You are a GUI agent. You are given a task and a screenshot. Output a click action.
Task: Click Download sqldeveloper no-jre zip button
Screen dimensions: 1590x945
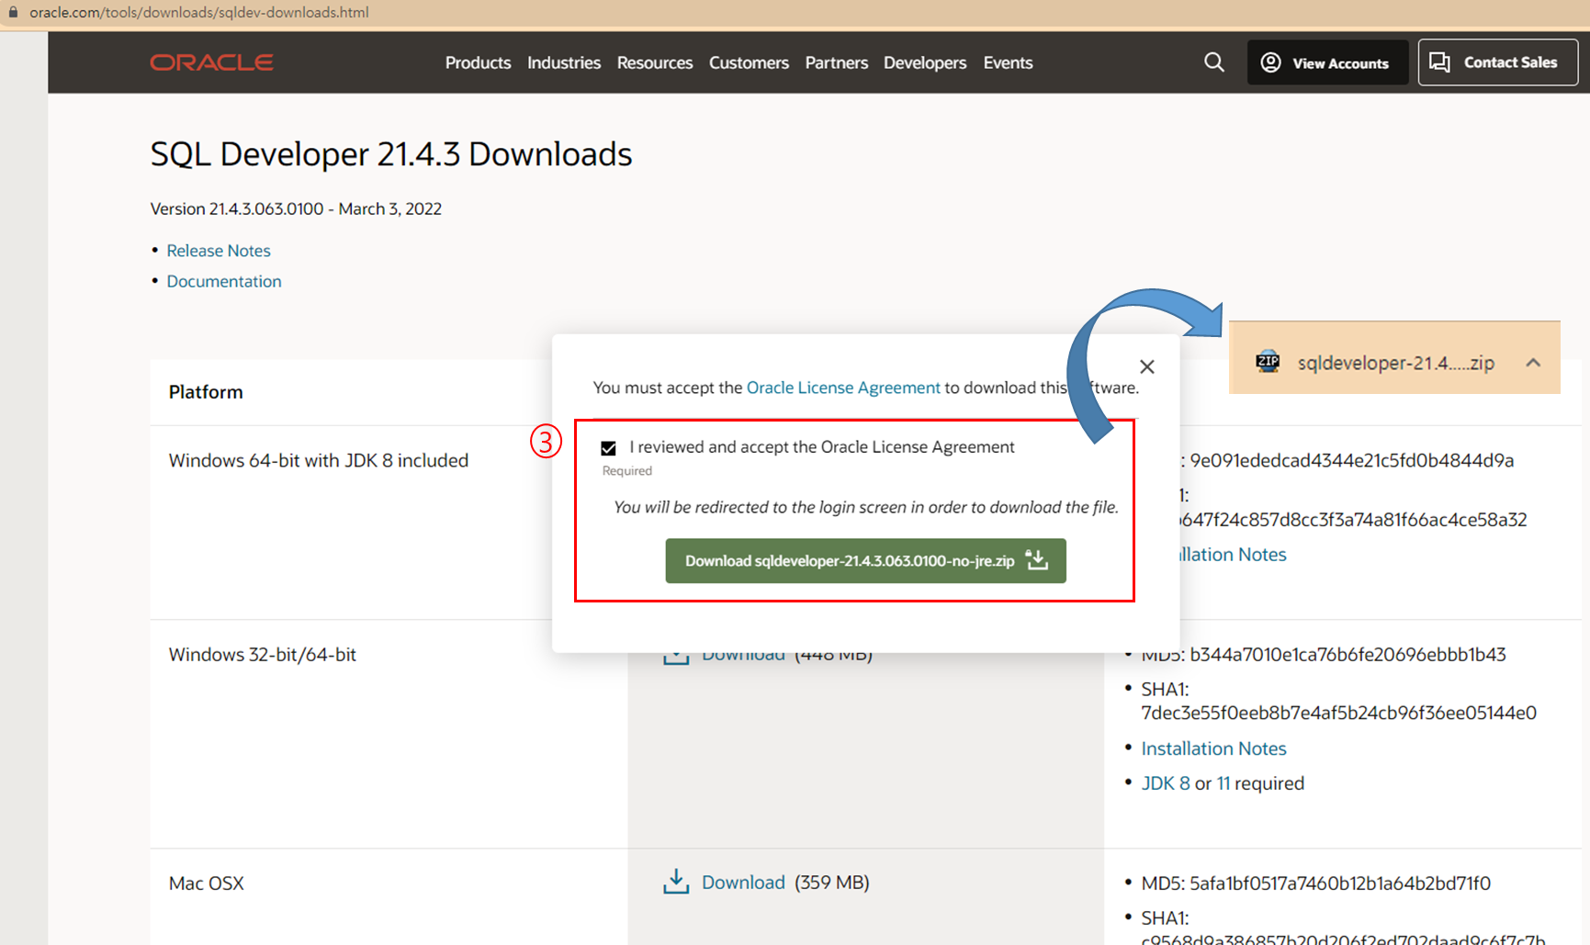tap(865, 560)
